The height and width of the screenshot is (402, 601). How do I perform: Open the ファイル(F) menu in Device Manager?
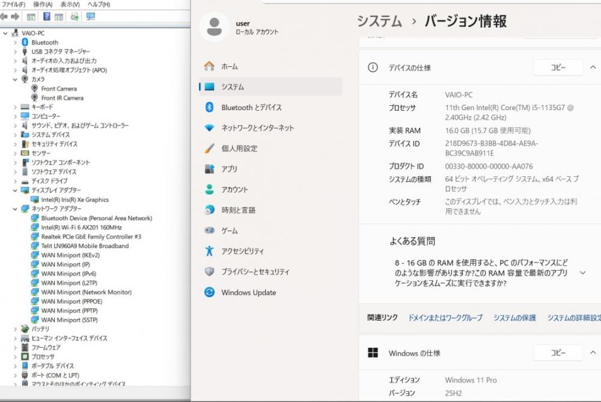[13, 4]
